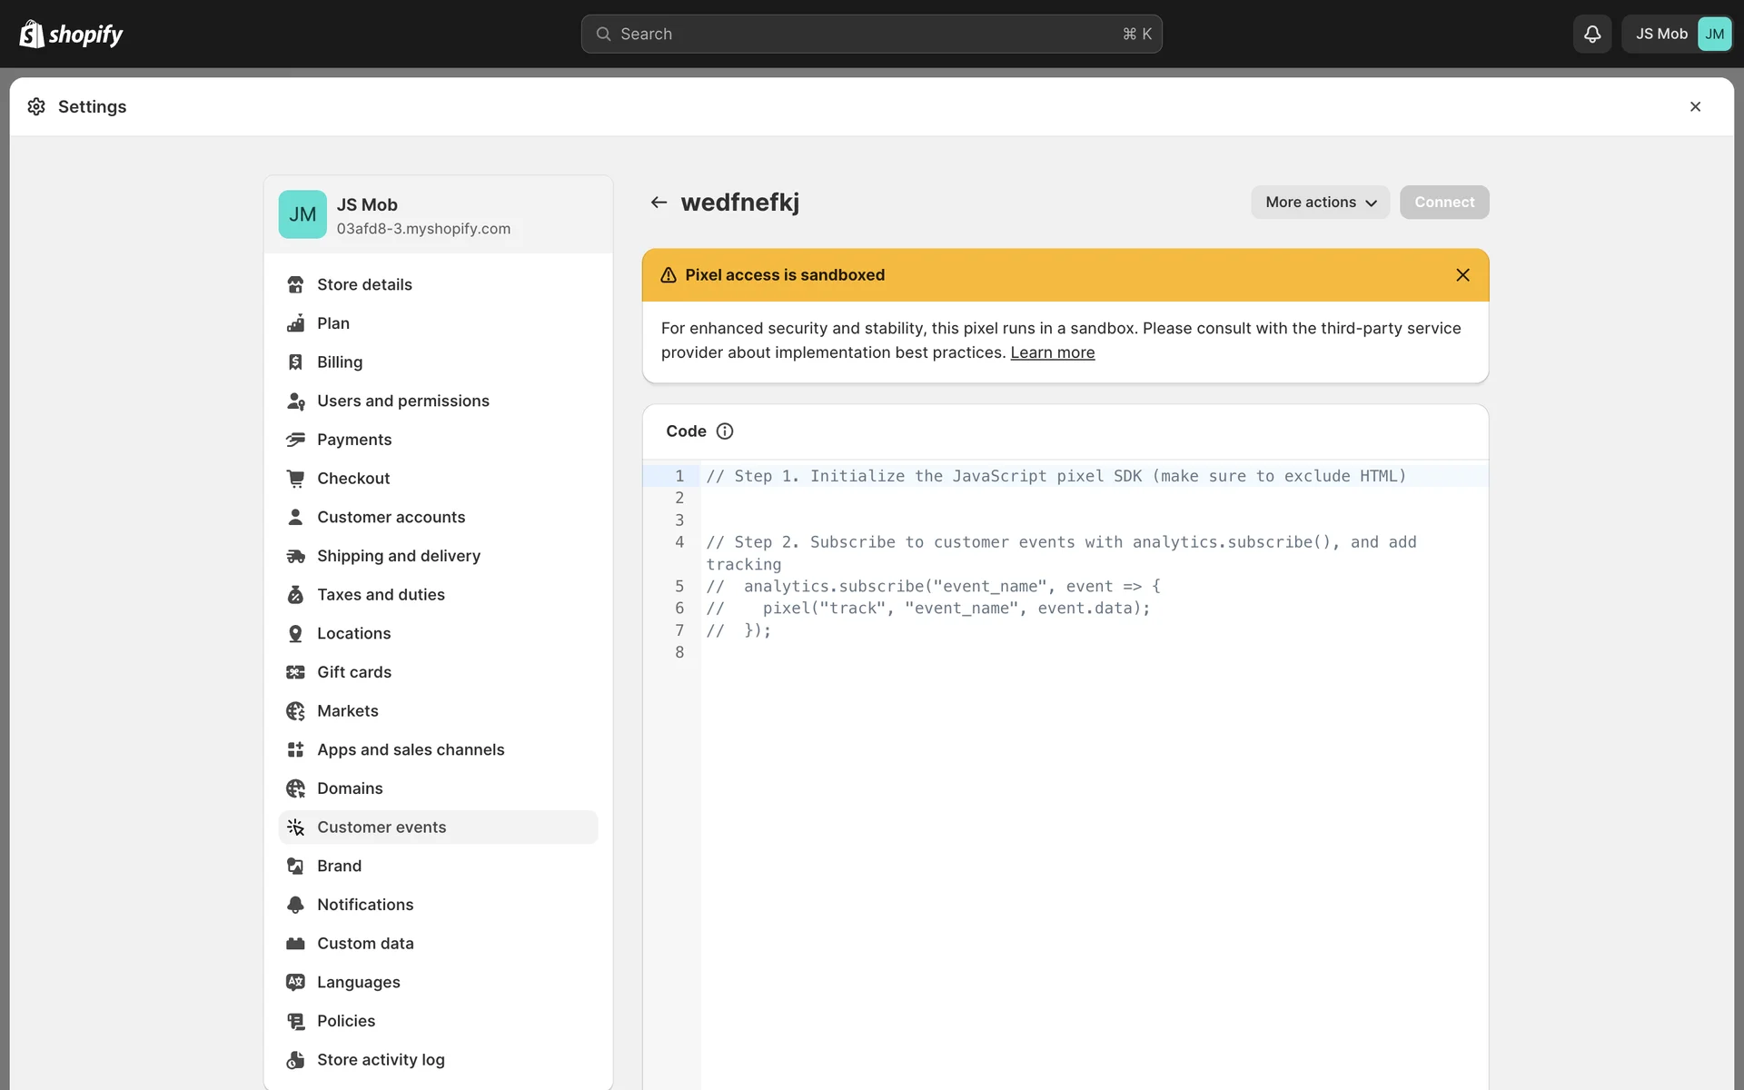Click the notifications bell icon

coord(1591,34)
